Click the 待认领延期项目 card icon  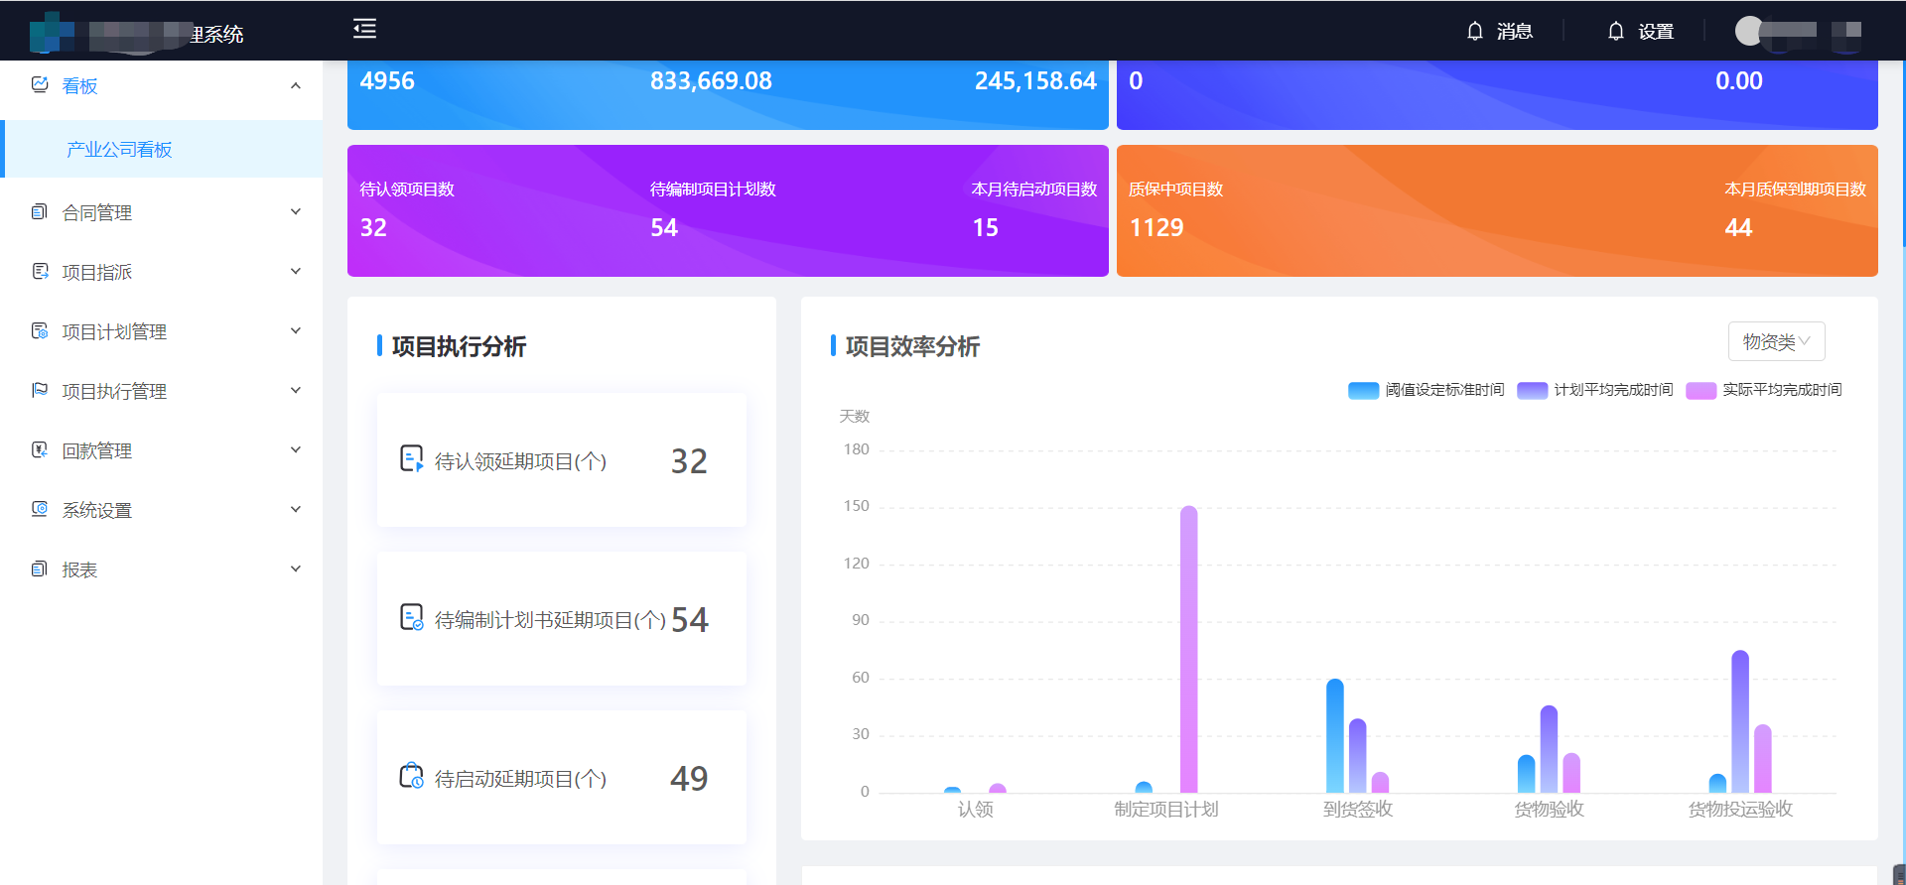(x=411, y=458)
